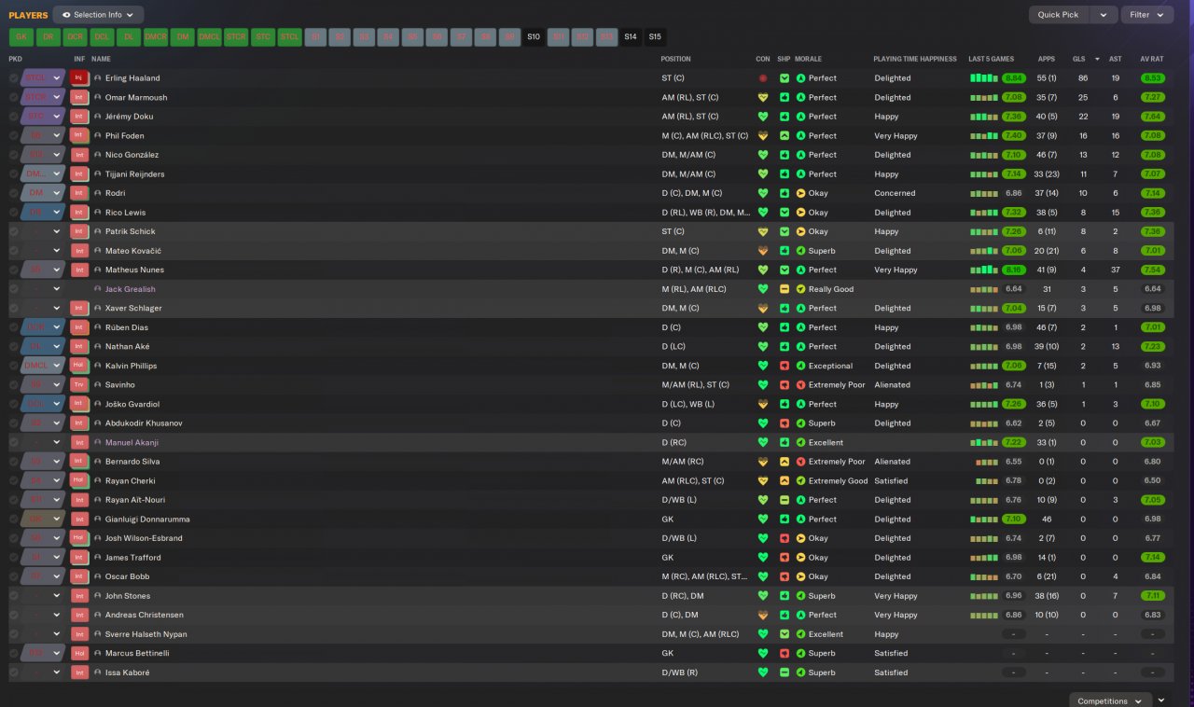Toggle the picked checkbox for Rodri

pyautogui.click(x=14, y=193)
